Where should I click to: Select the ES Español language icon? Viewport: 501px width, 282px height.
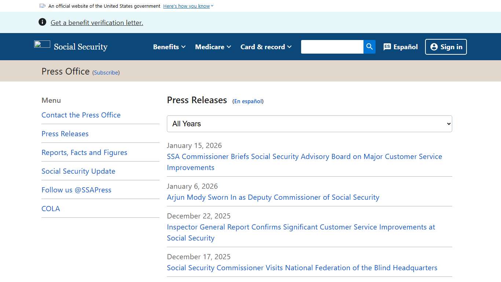[387, 47]
